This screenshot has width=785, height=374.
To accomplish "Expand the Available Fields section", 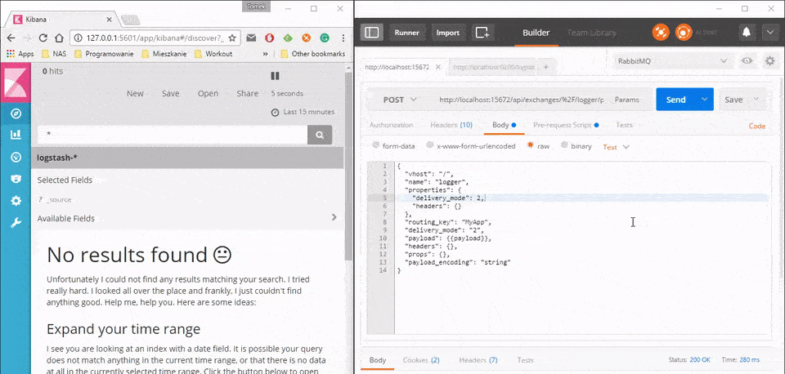I will pos(334,217).
